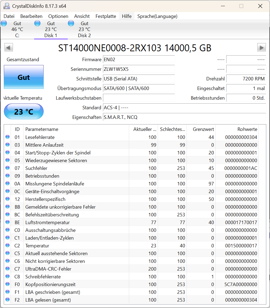Viewport: 270px width, 308px height.
Task: Select the Suchfehler parameter name
Action: pyautogui.click(x=36, y=168)
